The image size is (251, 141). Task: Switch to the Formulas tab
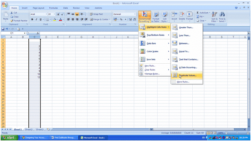[x=53, y=8]
